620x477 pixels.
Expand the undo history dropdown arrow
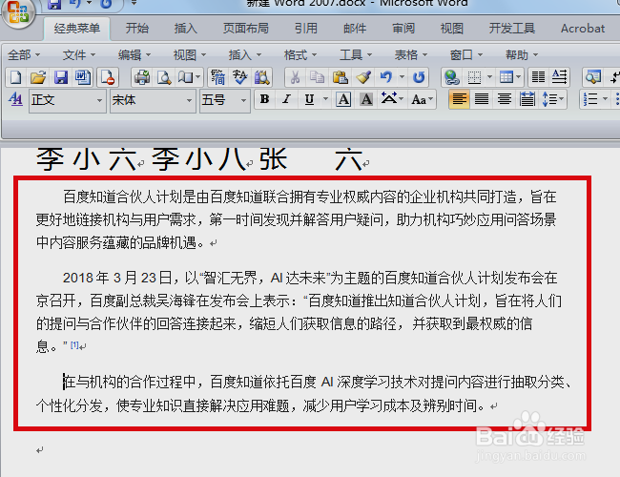click(402, 77)
